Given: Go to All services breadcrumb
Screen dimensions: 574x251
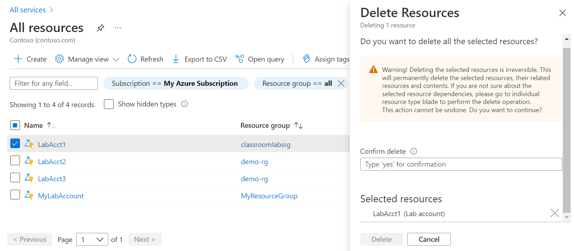Looking at the screenshot, I should click(28, 10).
